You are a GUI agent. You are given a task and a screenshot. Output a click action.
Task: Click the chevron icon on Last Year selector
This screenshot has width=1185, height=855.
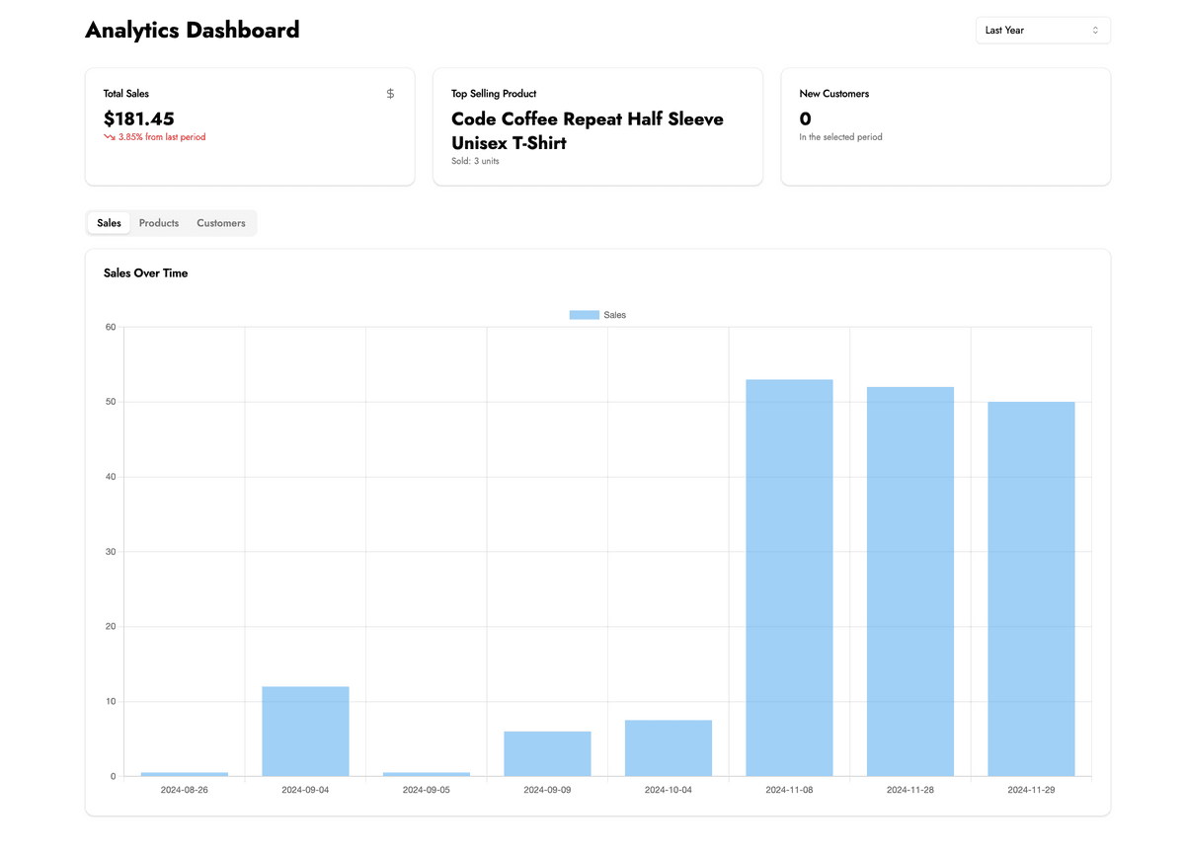click(1095, 31)
